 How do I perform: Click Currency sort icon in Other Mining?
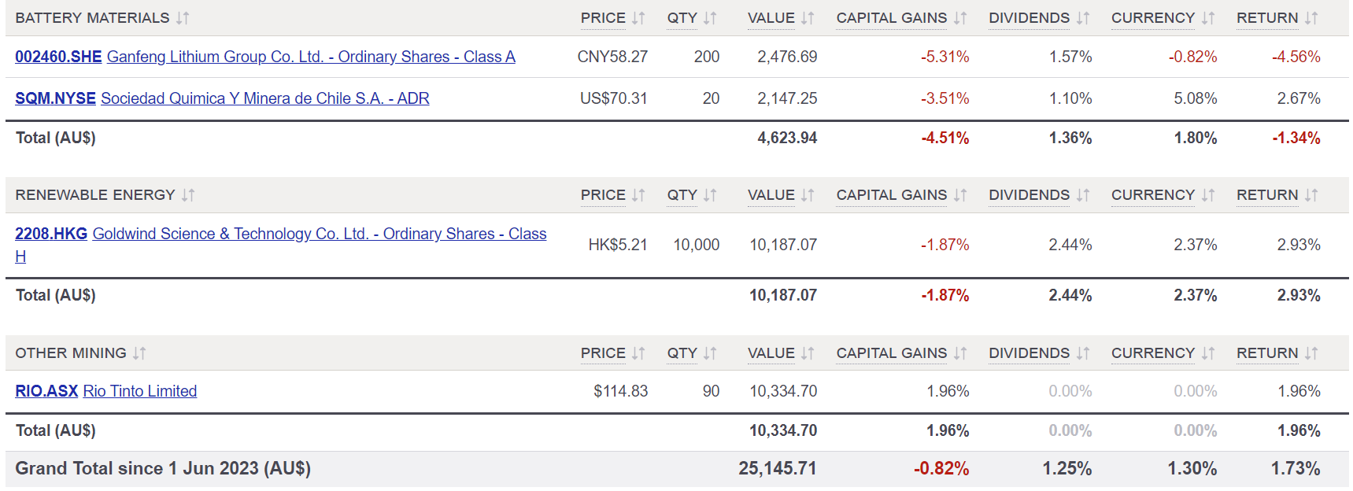click(x=1208, y=353)
